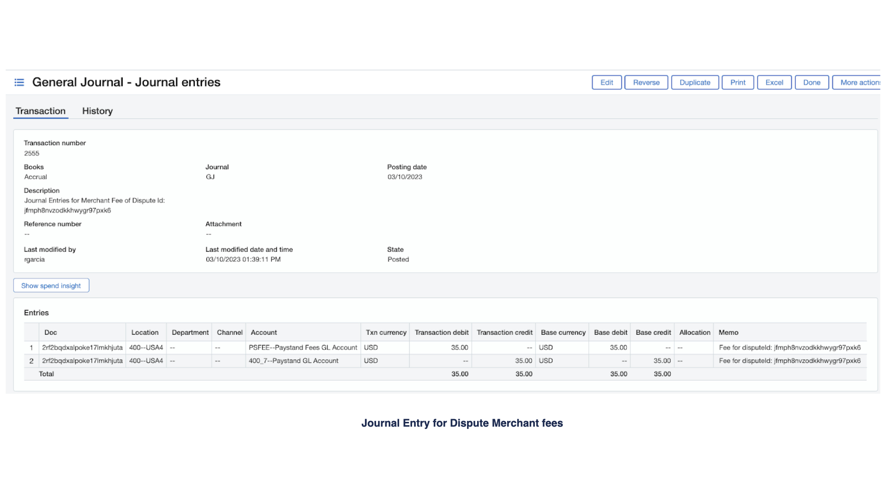Image resolution: width=886 pixels, height=498 pixels.
Task: Duplicate this journal entry
Action: coord(694,83)
